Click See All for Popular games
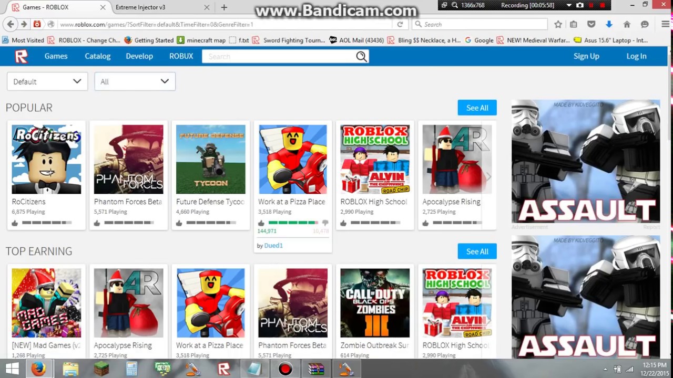 click(477, 108)
